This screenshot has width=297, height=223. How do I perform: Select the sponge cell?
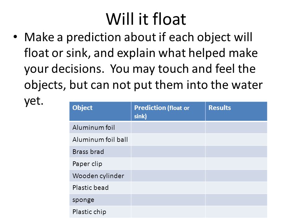pyautogui.click(x=100, y=200)
